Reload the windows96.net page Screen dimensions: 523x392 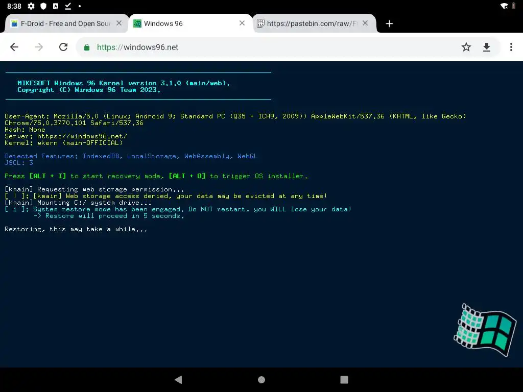[x=63, y=47]
